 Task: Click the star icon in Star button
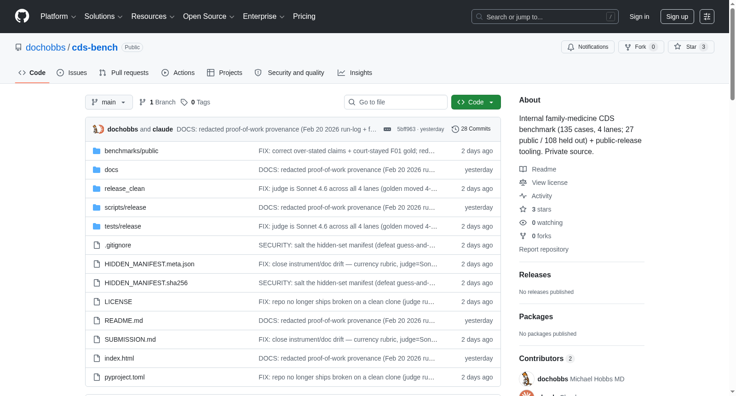pos(678,46)
